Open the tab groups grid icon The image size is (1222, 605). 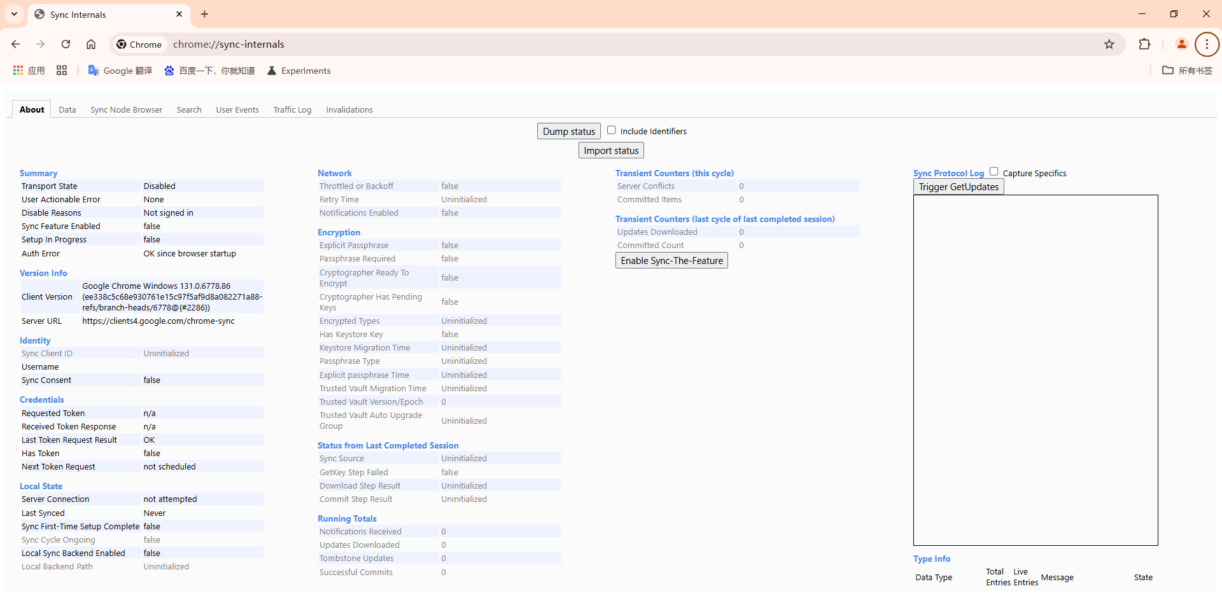[x=62, y=71]
